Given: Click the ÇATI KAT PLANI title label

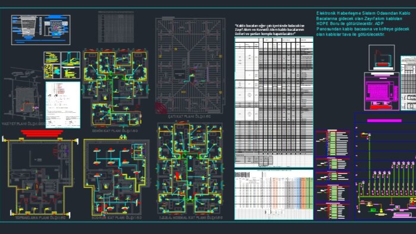Looking at the screenshot, I should coord(190,116).
